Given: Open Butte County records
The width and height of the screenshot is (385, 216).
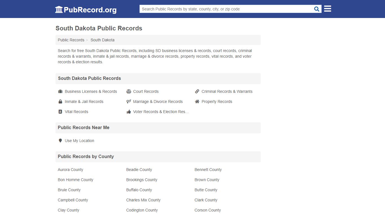Looking at the screenshot, I should [206, 190].
